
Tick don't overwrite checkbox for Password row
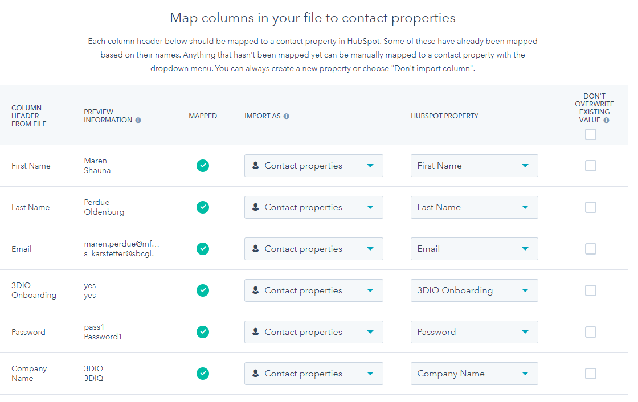pyautogui.click(x=590, y=332)
